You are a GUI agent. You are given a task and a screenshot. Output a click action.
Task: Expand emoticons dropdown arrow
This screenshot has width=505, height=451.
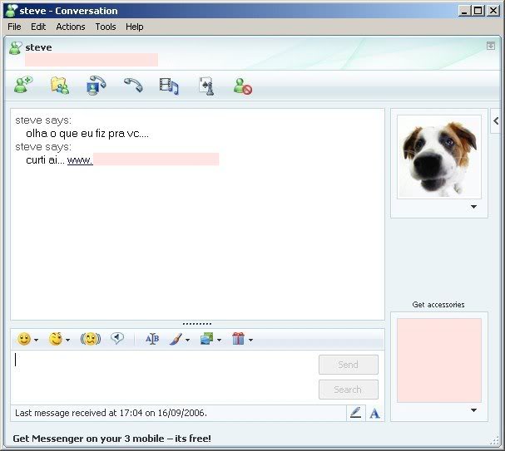point(36,340)
